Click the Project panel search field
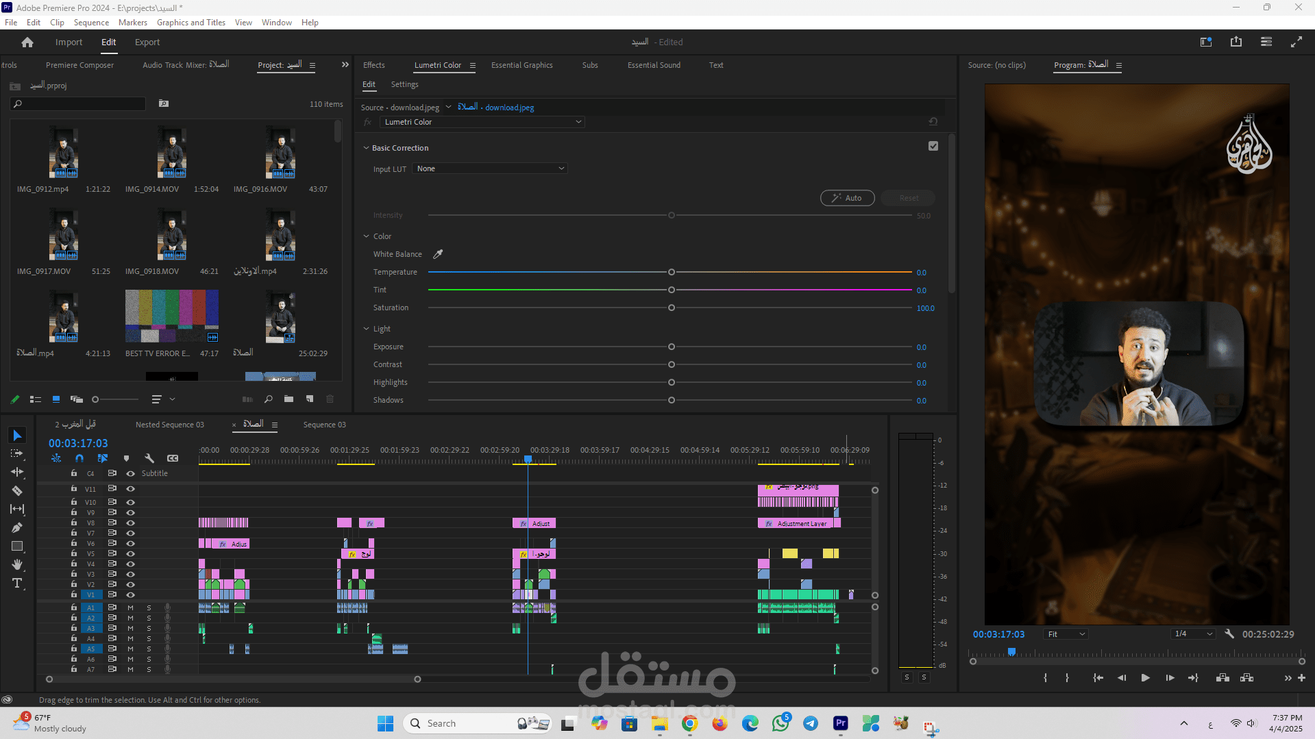Viewport: 1315px width, 739px height. click(x=78, y=104)
